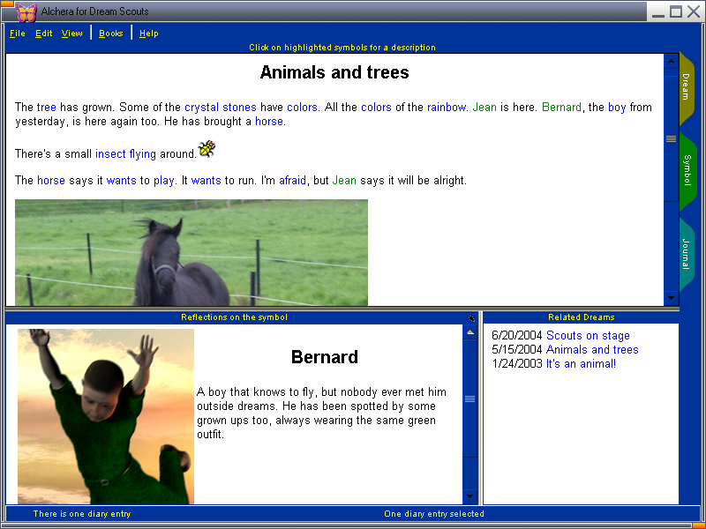Click the 'horse' link after 'brought a'

269,122
